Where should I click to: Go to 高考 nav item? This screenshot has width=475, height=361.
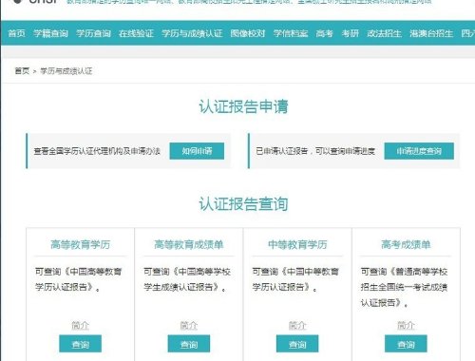(x=325, y=33)
